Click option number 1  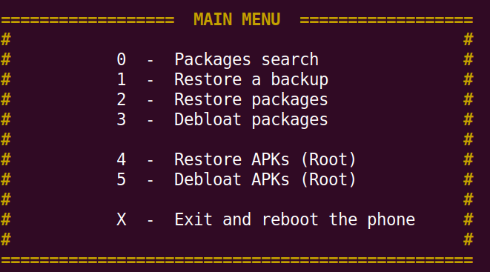[x=122, y=79]
